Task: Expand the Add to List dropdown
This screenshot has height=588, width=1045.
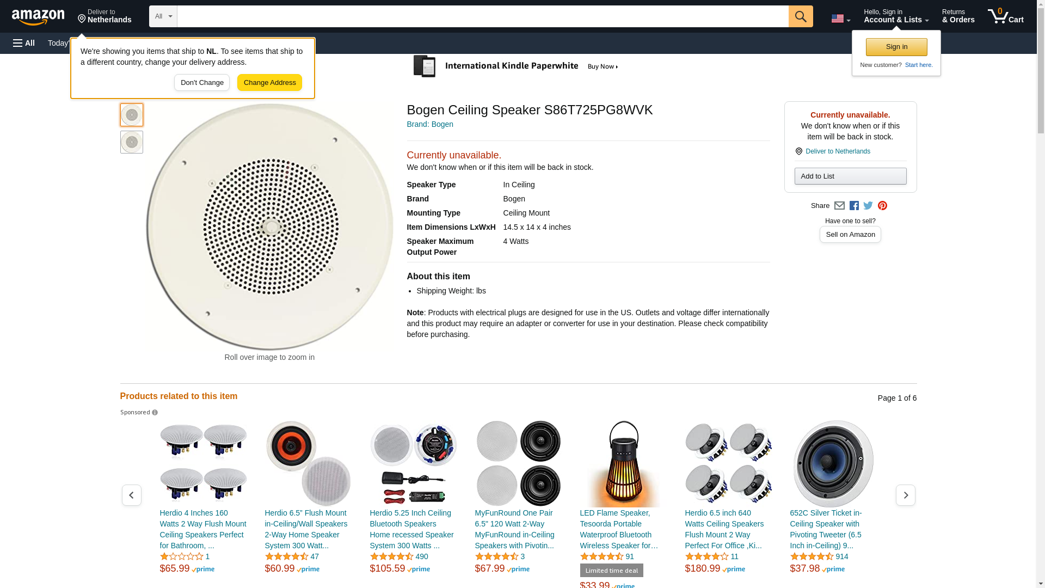Action: click(x=850, y=176)
